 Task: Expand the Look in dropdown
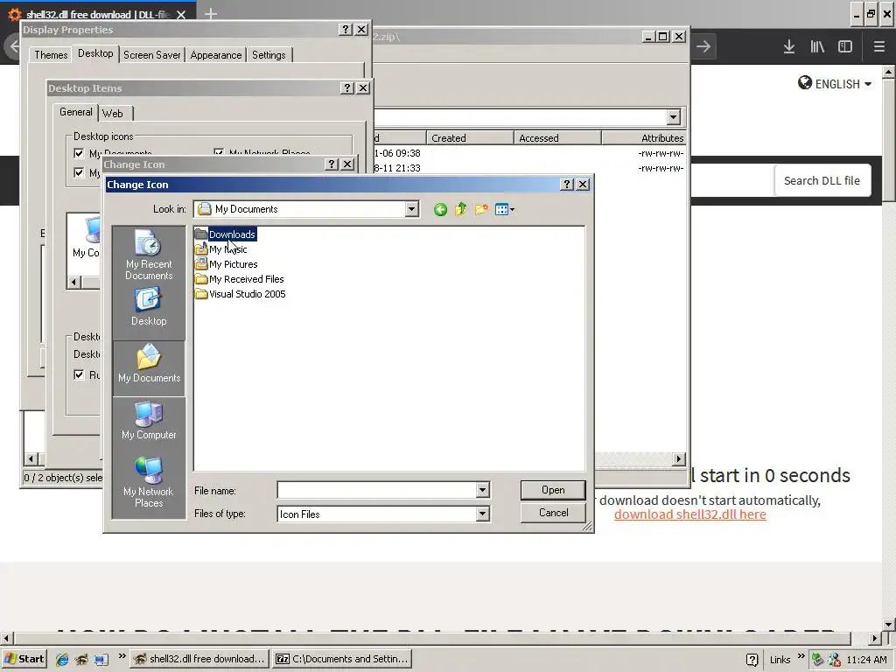click(x=411, y=209)
